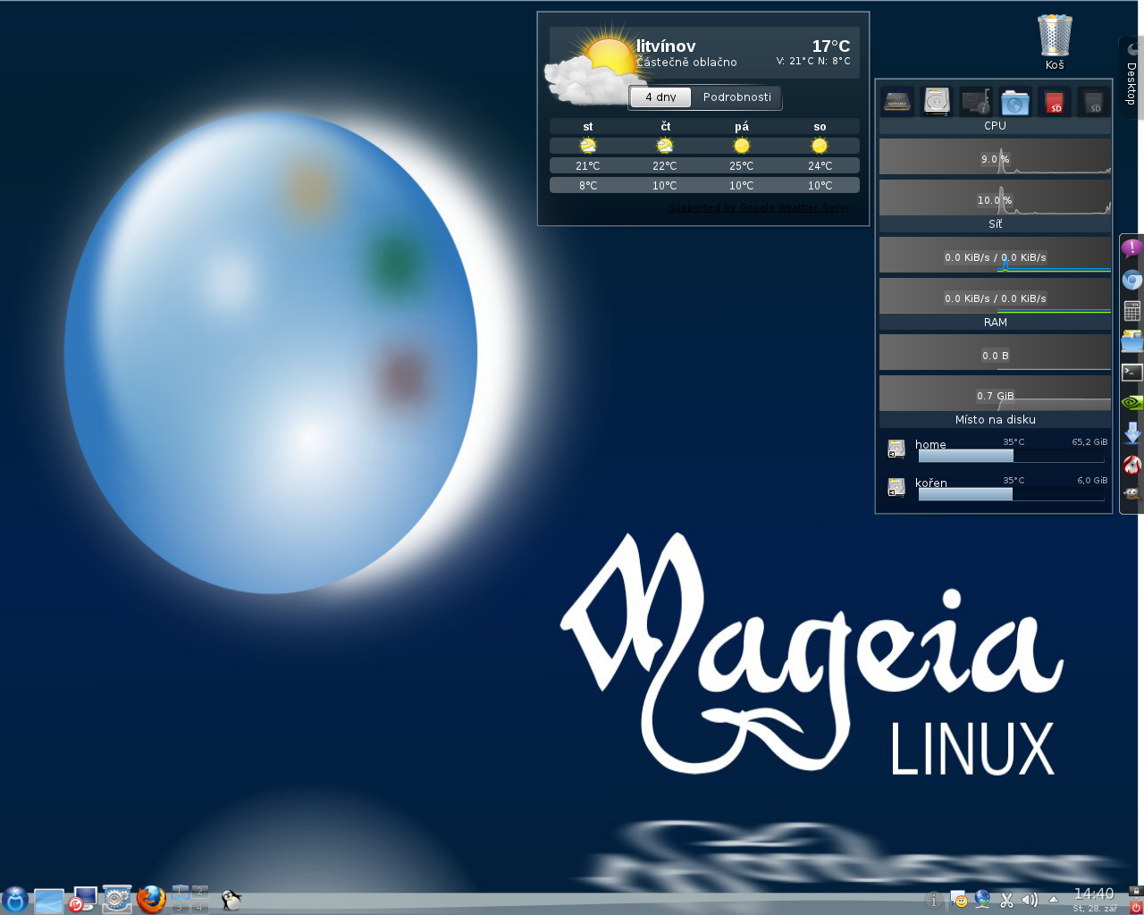
Task: Click the clock showing 14:40
Action: tap(1094, 894)
